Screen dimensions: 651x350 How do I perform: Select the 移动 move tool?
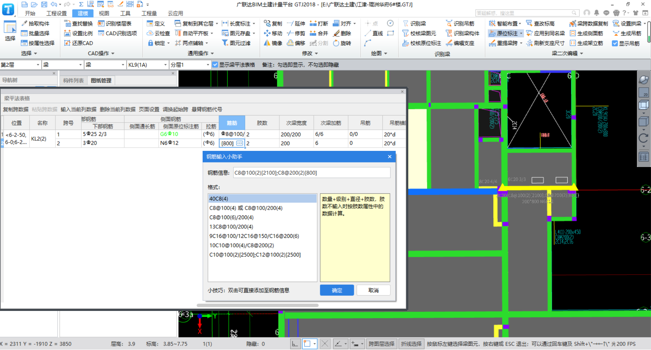tap(273, 33)
